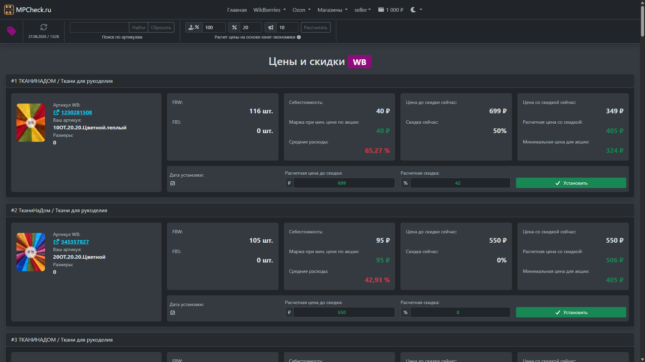Click seller article '10ОТ.20.20.Цветной.теплый'

(x=90, y=128)
